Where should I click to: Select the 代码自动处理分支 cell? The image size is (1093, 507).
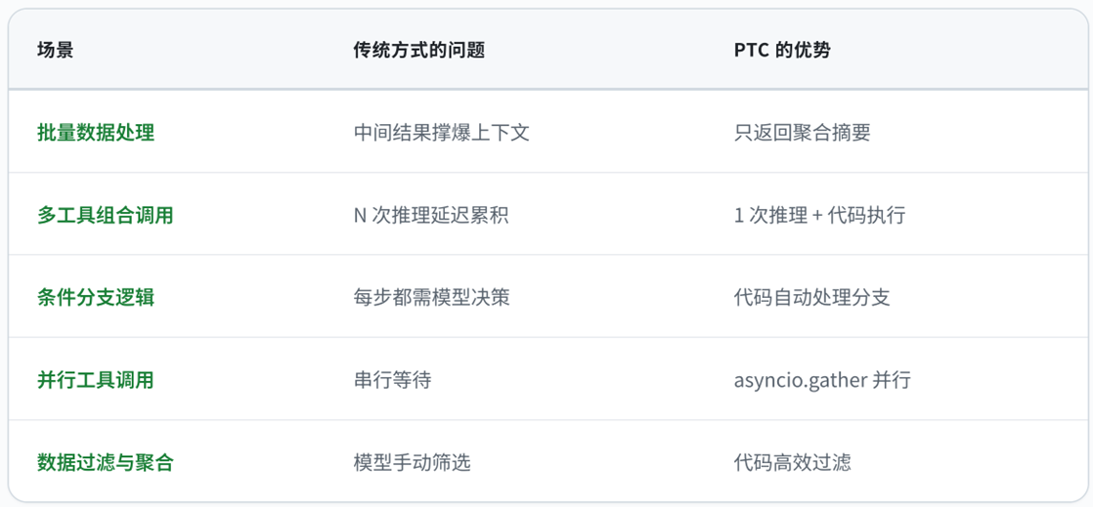point(811,297)
